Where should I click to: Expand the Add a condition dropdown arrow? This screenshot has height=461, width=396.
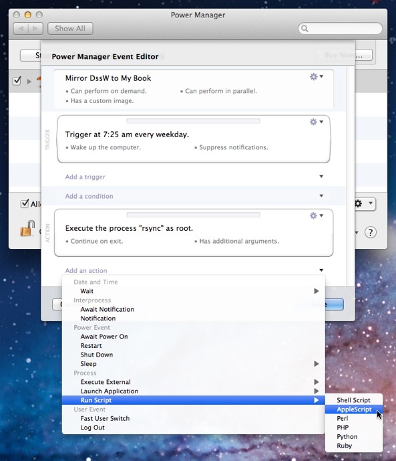coord(321,196)
